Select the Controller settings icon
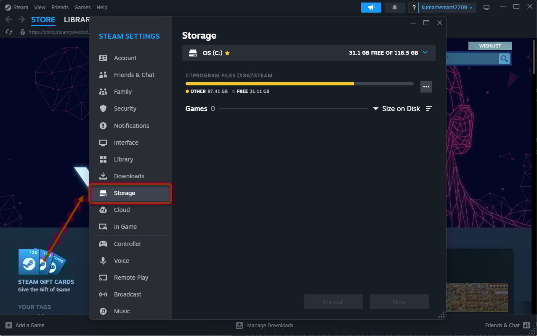The width and height of the screenshot is (537, 336). (x=103, y=243)
